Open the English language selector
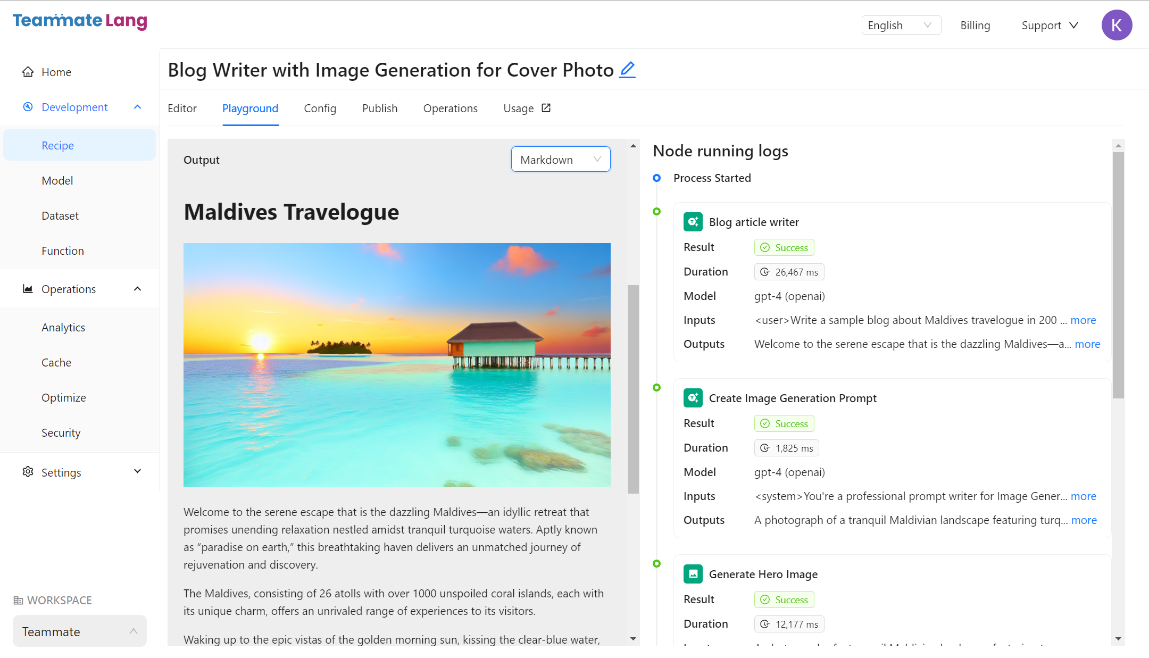This screenshot has width=1149, height=658. click(x=901, y=25)
